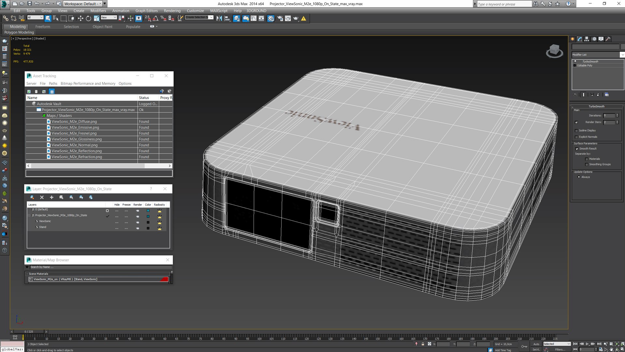625x352 pixels.
Task: Click the ViewSonic layer color swatch
Action: pos(148,222)
